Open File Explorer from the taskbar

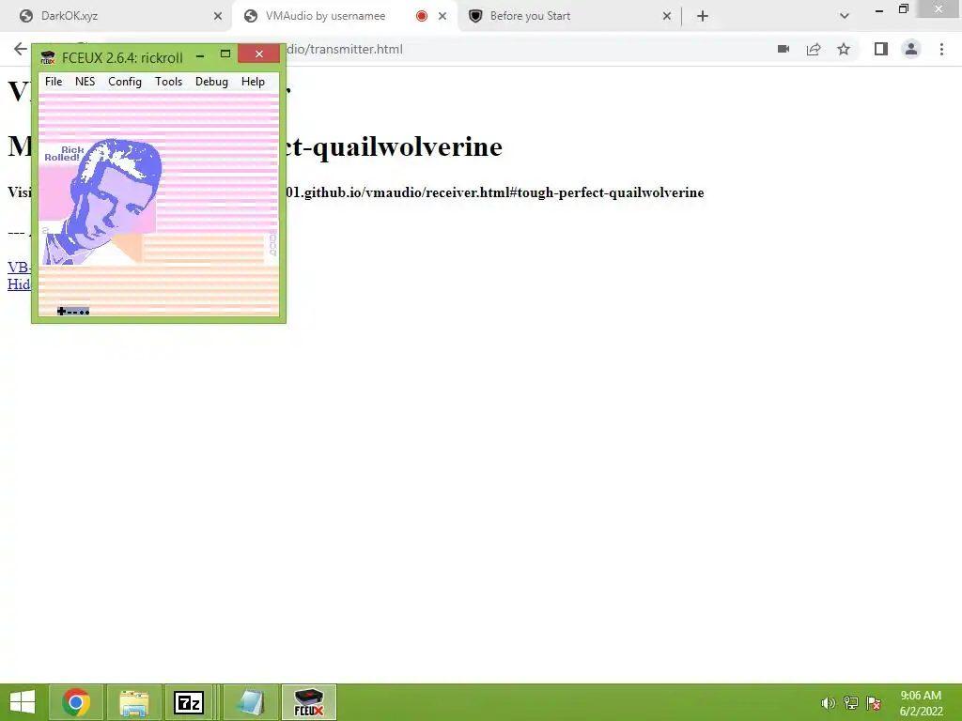(134, 702)
